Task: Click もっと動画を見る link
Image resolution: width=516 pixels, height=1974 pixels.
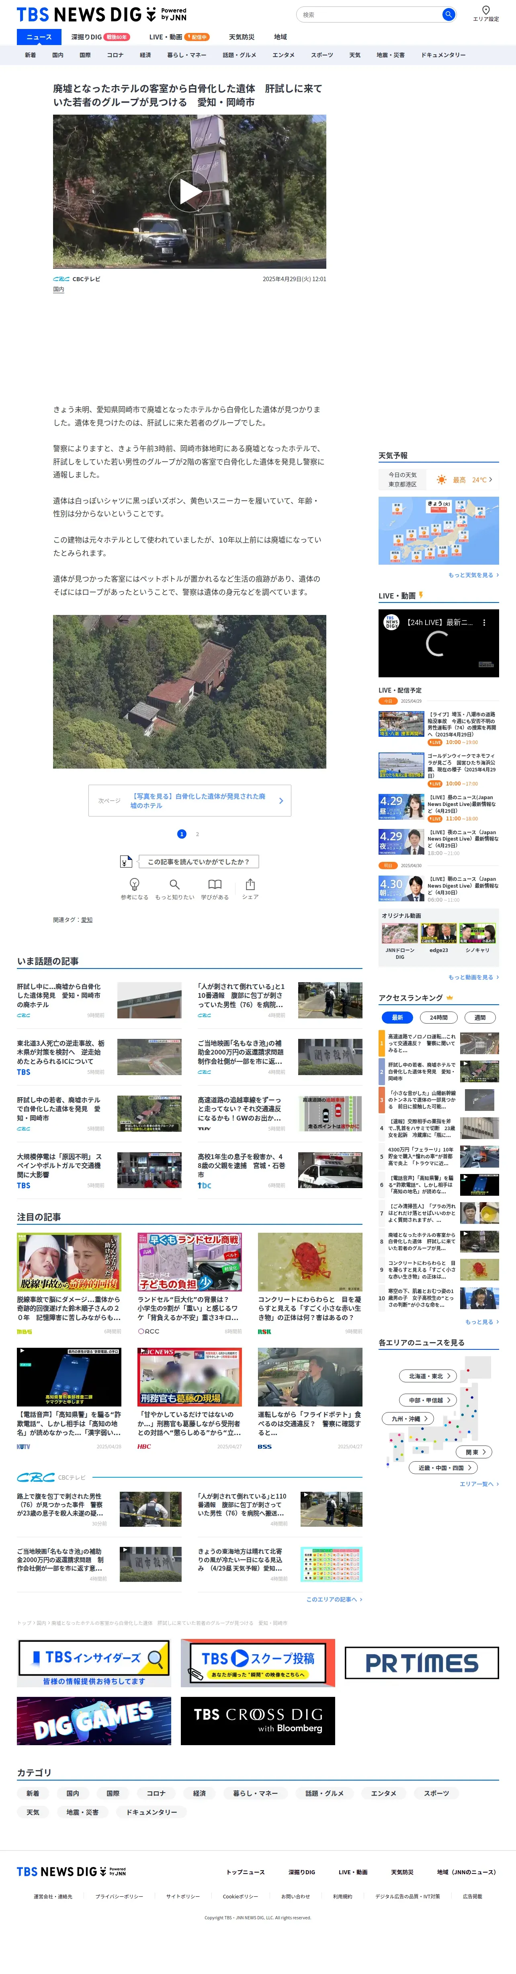Action: click(473, 977)
